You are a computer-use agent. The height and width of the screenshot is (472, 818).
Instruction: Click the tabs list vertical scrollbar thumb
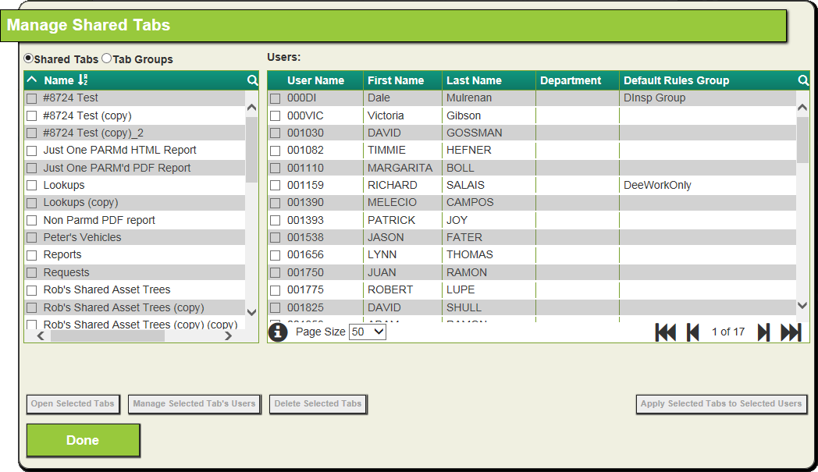[251, 150]
